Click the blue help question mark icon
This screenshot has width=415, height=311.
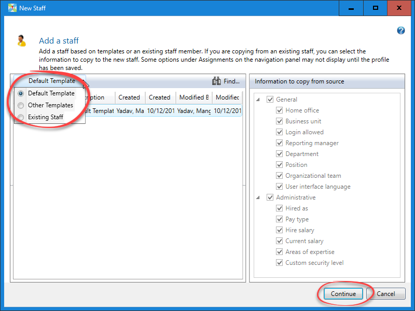[400, 31]
